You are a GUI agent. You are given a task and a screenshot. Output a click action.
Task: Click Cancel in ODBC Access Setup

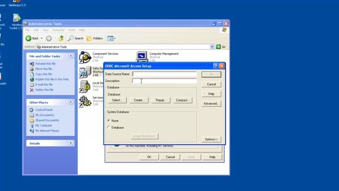(211, 84)
